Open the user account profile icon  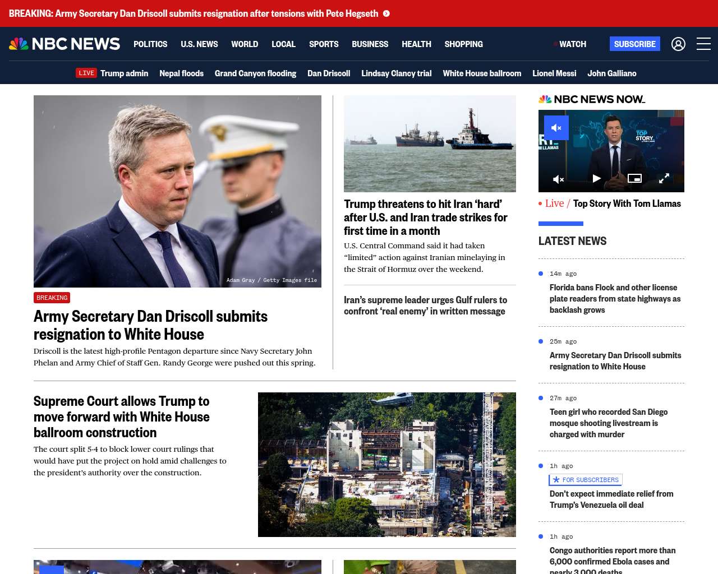tap(678, 44)
